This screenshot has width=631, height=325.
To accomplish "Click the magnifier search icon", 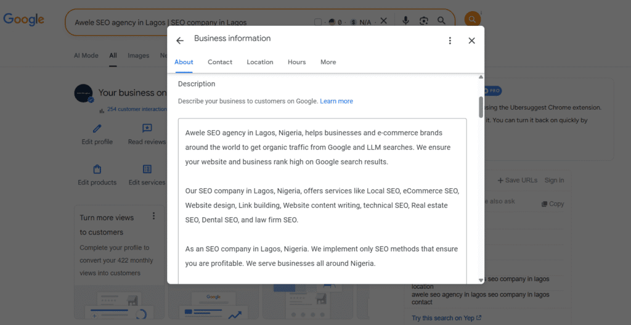I will point(441,21).
